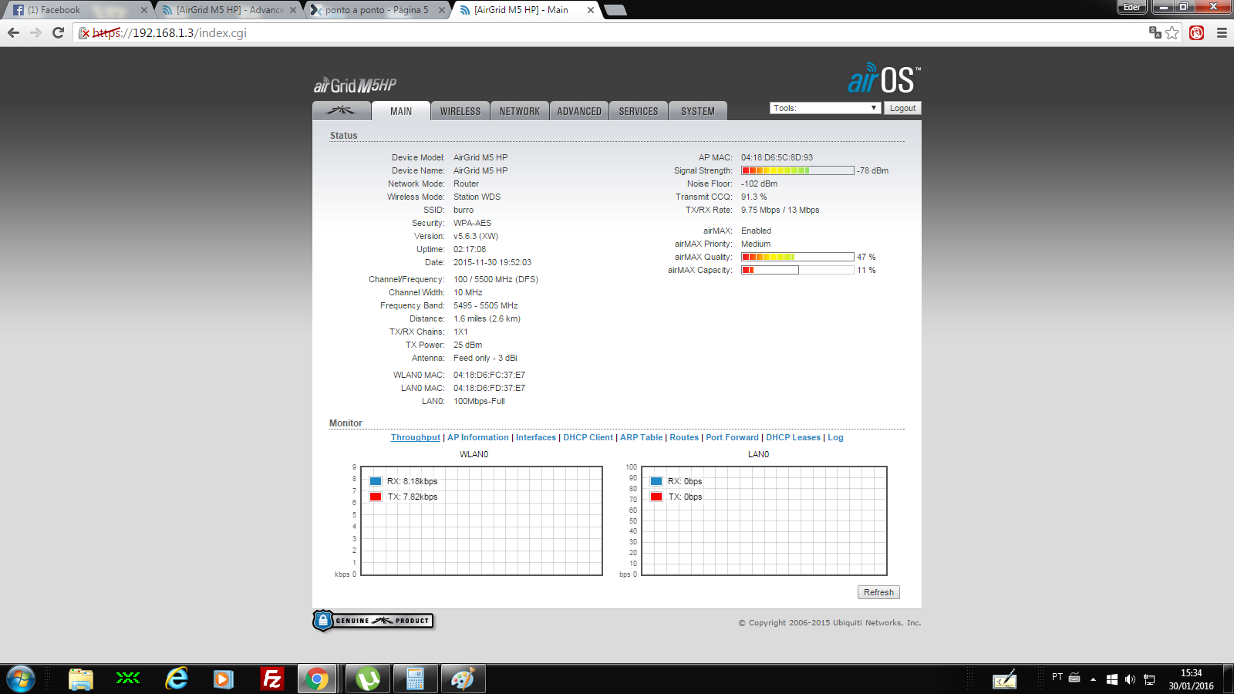Click the insecure HTTPS warning icon

[x=84, y=33]
